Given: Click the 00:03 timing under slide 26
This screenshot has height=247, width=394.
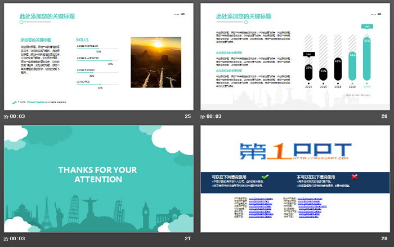Looking at the screenshot, I should coord(214,117).
